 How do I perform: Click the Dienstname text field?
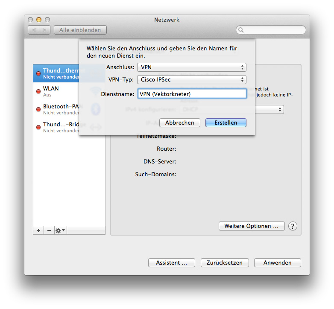click(192, 94)
